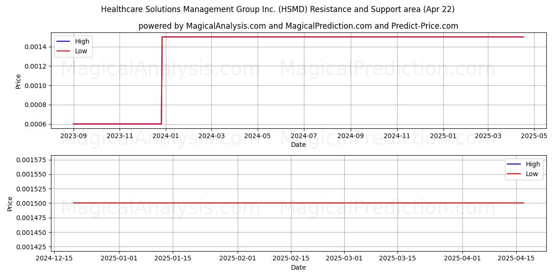Click the '2024-12-15' date tick label
The image size is (556, 278).
[55, 258]
